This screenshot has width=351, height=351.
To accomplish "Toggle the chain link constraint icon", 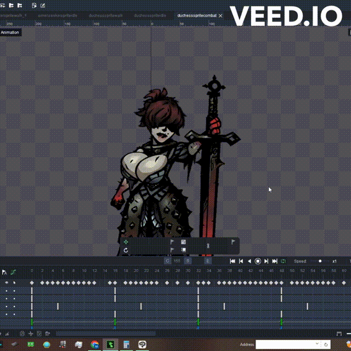I will point(208,246).
